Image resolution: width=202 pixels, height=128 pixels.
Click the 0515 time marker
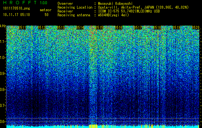[x=99, y=28]
